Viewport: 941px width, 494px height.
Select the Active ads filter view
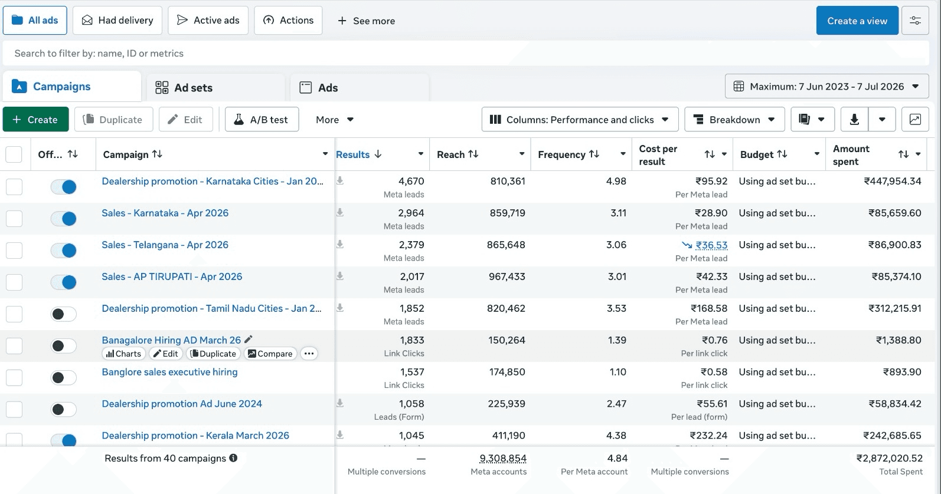[208, 21]
